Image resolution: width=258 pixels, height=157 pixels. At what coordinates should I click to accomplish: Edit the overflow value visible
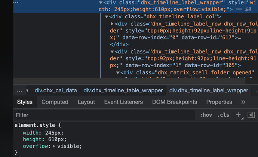point(68,146)
